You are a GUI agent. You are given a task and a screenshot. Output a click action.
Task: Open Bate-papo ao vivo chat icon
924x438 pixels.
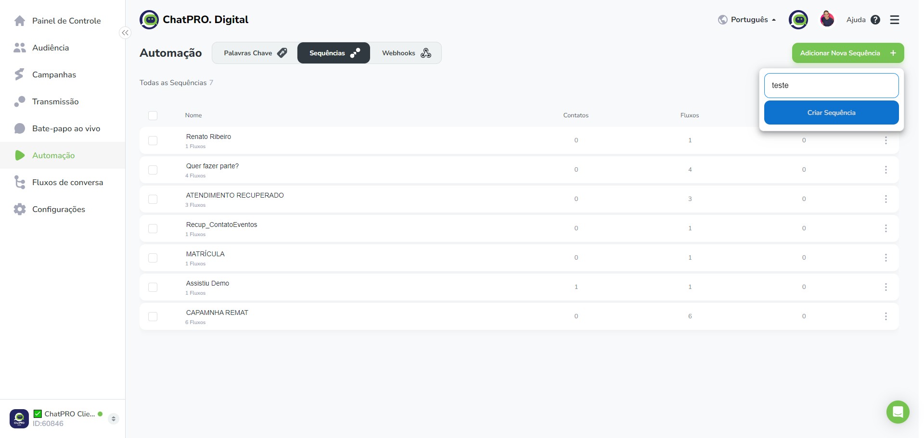[20, 128]
